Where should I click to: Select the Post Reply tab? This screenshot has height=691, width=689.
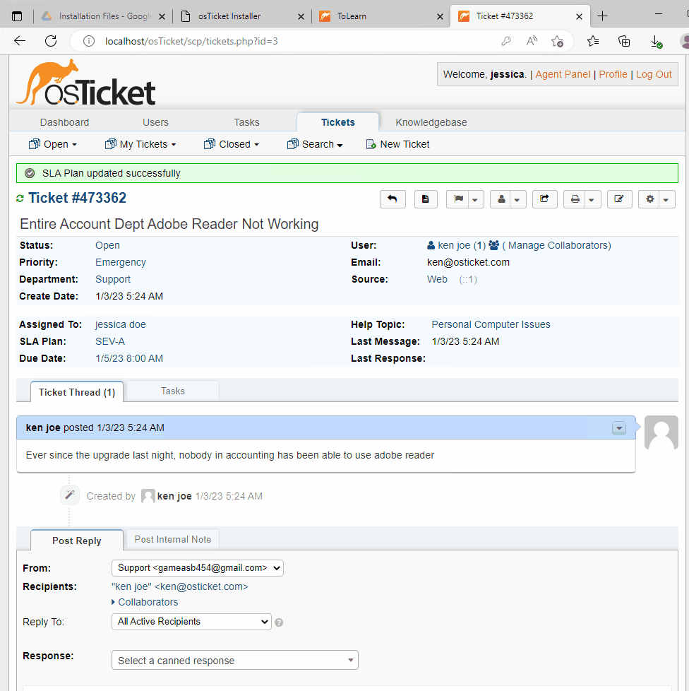(x=77, y=541)
